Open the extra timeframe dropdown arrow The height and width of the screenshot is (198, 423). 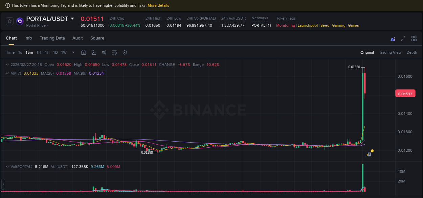pyautogui.click(x=73, y=52)
